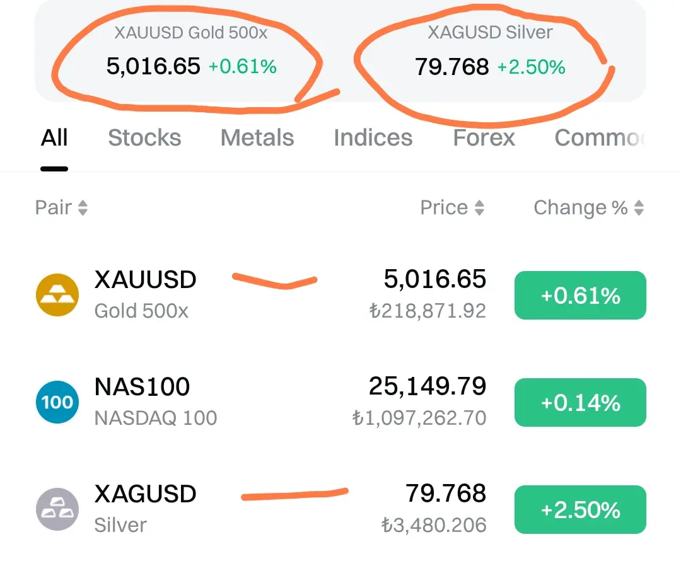Tap the XAGUSD price 79.768 in list

click(x=445, y=494)
